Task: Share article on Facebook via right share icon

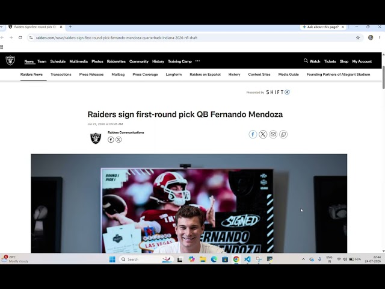Action: [x=253, y=134]
